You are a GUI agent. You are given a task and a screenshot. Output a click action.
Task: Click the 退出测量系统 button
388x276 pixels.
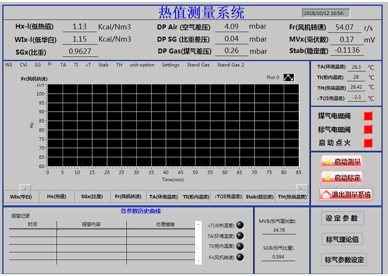click(x=346, y=195)
